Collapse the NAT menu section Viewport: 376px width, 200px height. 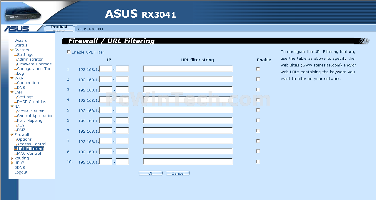click(x=12, y=106)
